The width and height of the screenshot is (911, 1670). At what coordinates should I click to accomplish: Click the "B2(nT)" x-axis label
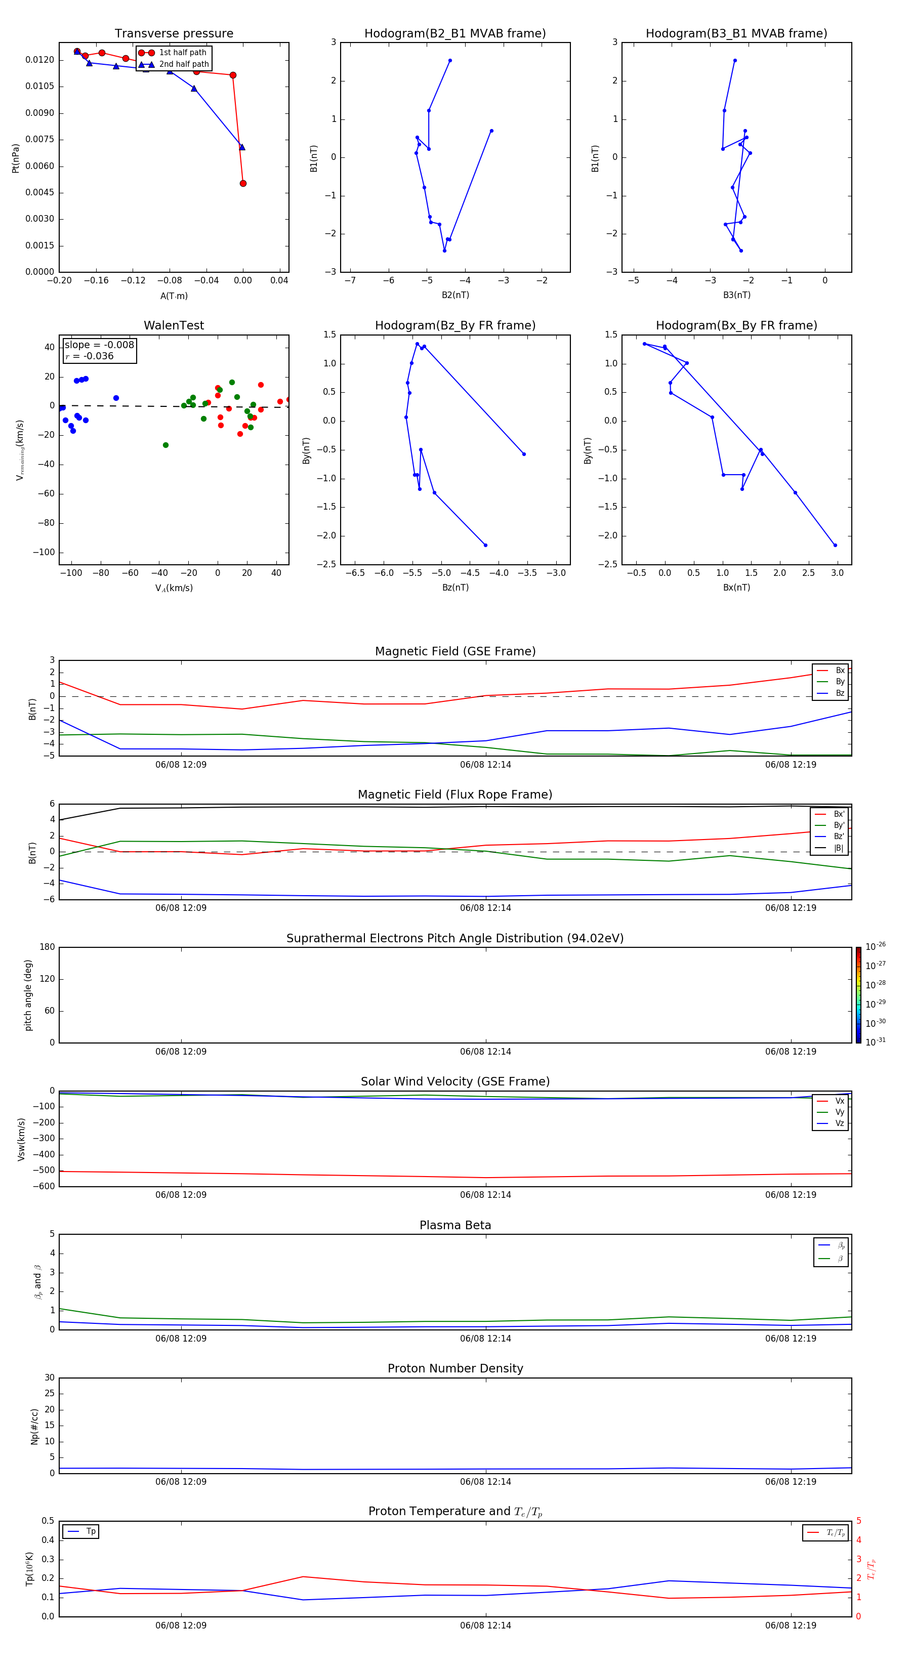pyautogui.click(x=455, y=295)
